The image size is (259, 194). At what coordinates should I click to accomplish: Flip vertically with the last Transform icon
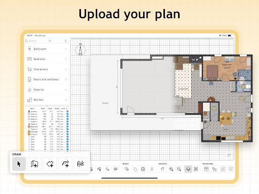[231, 169]
